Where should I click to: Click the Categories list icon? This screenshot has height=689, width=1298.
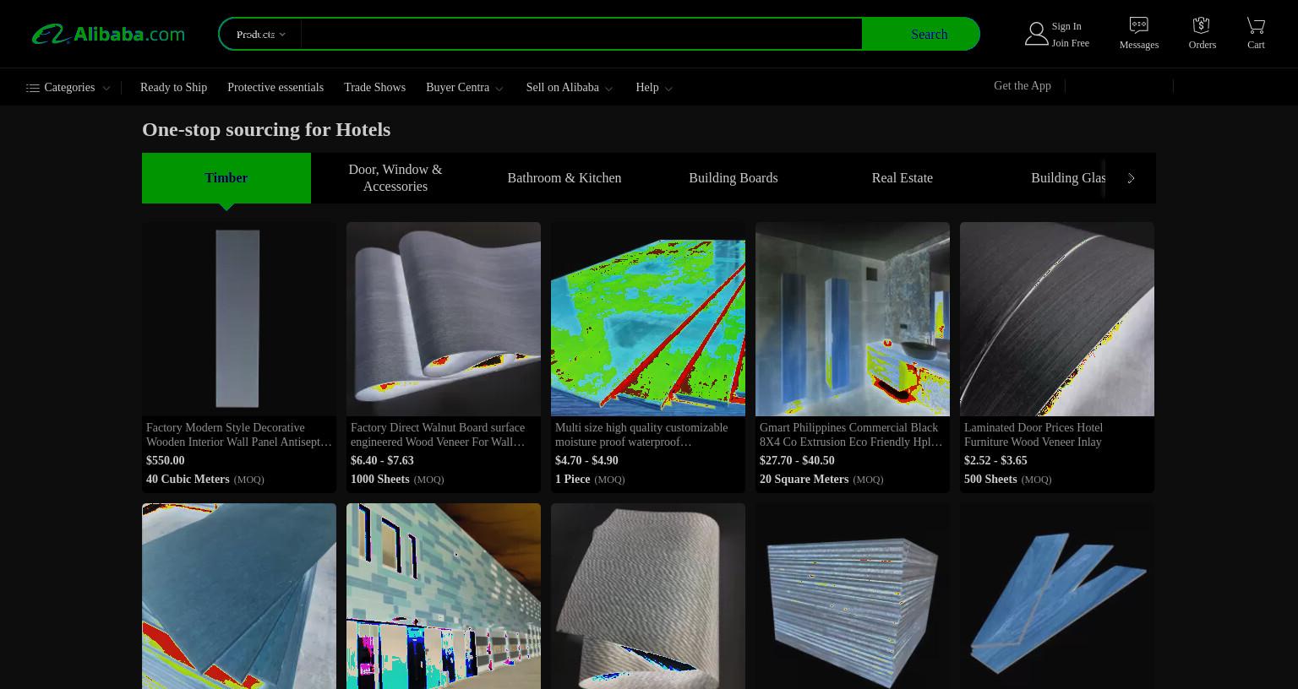point(33,88)
